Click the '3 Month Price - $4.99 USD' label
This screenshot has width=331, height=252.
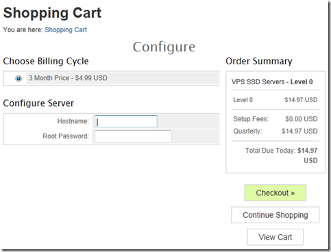[68, 78]
